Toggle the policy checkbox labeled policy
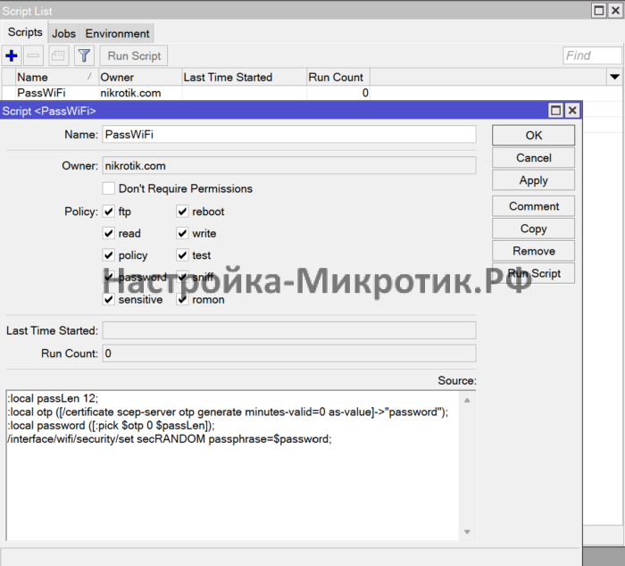This screenshot has width=625, height=566. tap(108, 255)
